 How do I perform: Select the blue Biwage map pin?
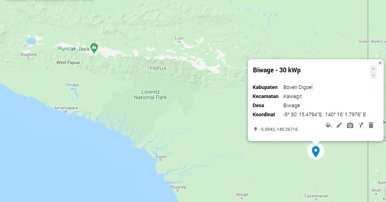click(316, 151)
